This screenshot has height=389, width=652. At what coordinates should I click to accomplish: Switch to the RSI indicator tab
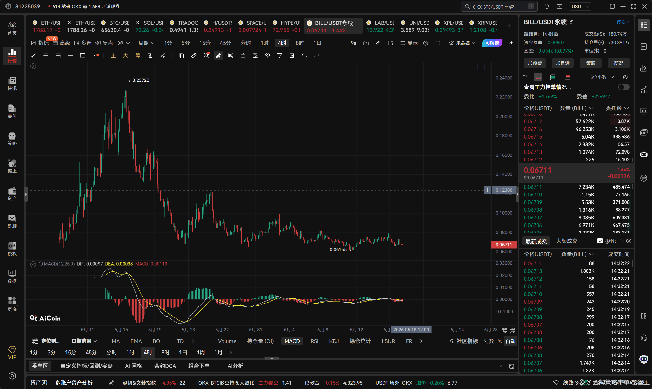pos(314,341)
